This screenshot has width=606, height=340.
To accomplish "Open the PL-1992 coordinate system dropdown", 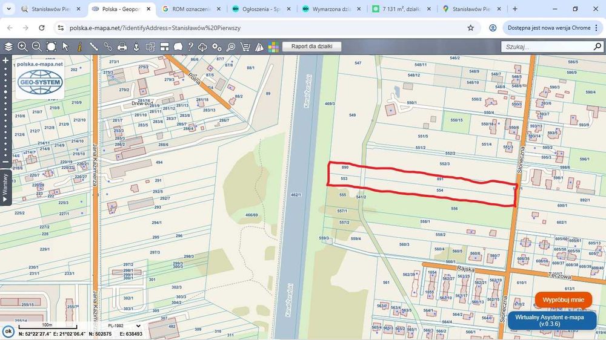I will [x=124, y=325].
